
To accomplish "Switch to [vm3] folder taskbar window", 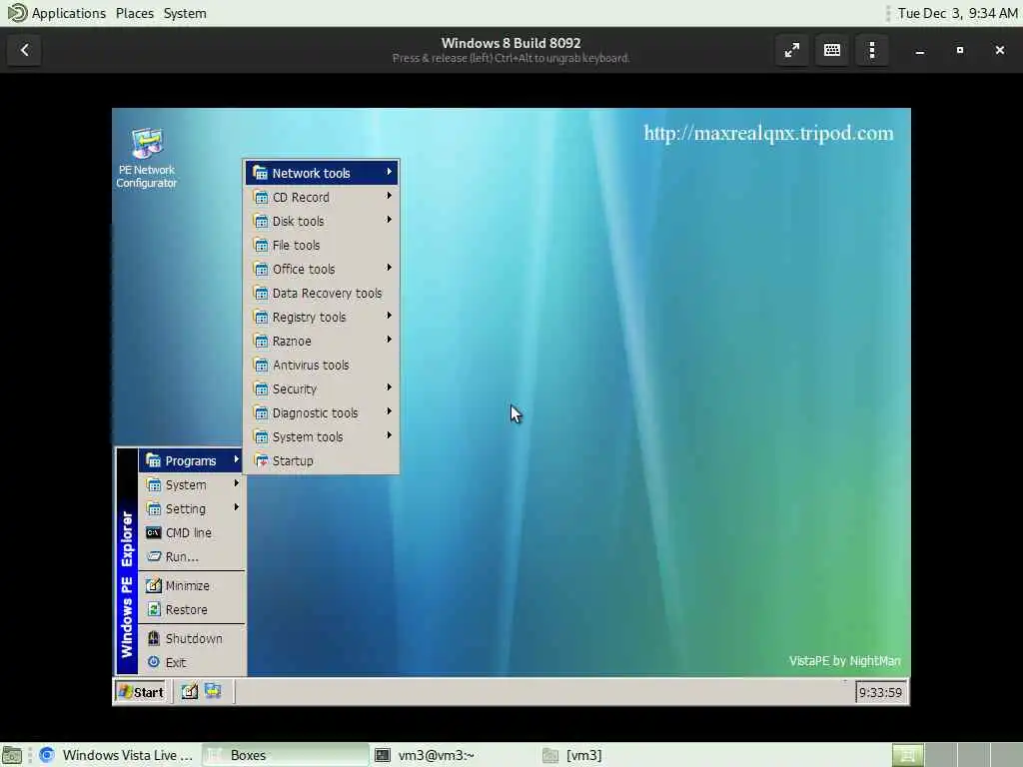I will [x=621, y=755].
